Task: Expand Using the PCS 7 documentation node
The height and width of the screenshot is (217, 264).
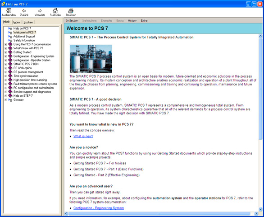Action: 6,44
